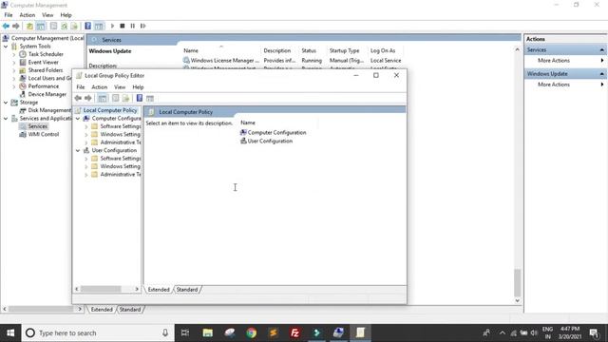Select Task Scheduler in Computer Management tree
The image size is (608, 342).
[46, 54]
